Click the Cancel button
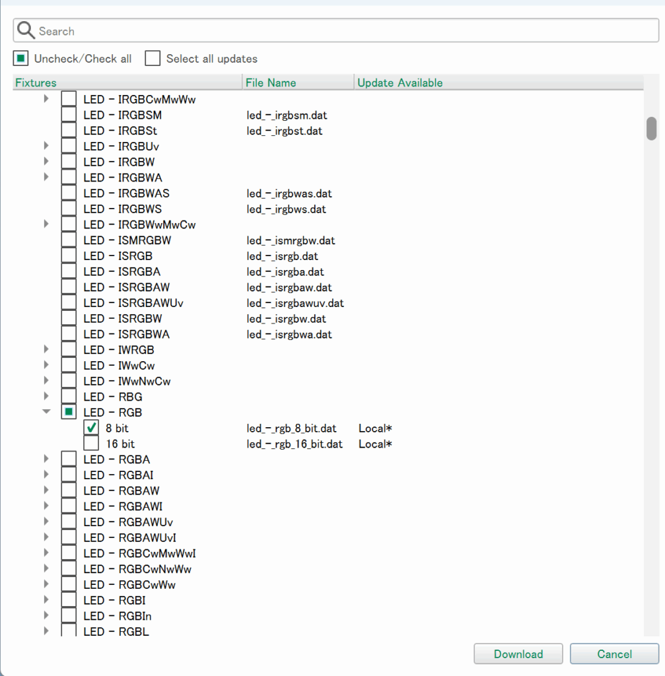The height and width of the screenshot is (676, 665). (x=614, y=654)
